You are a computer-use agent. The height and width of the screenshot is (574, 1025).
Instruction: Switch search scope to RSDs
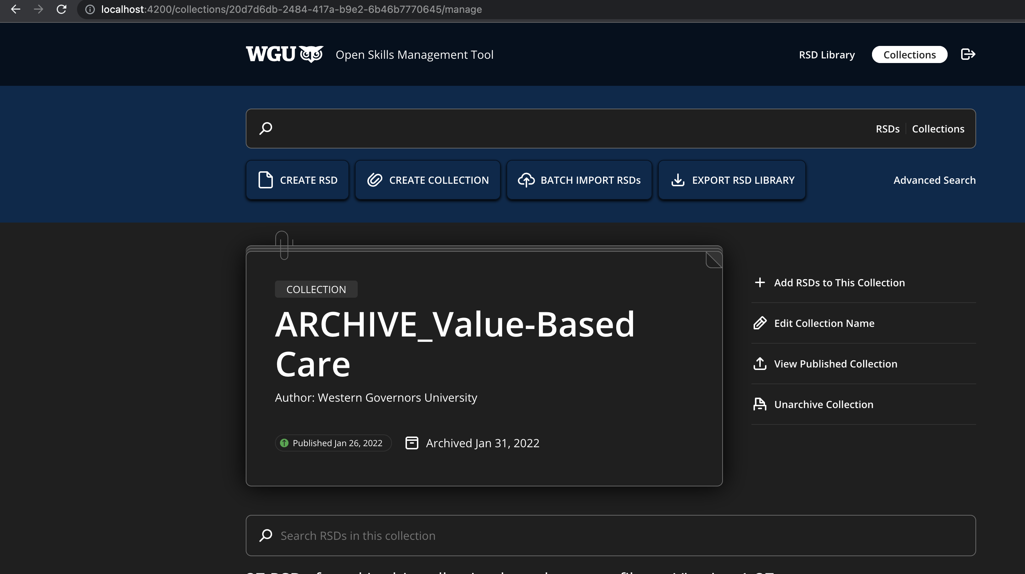[887, 129]
